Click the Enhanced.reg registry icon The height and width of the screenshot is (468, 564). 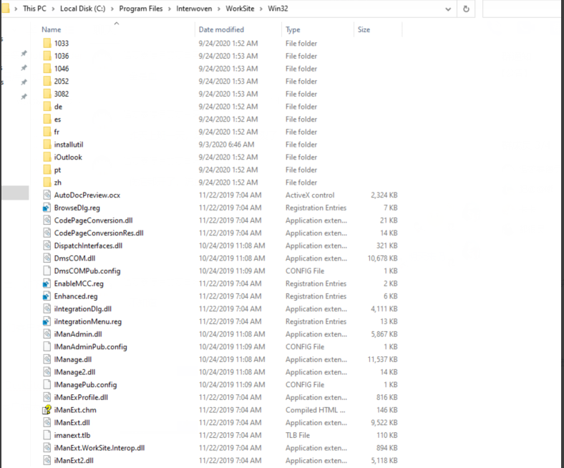(x=47, y=296)
